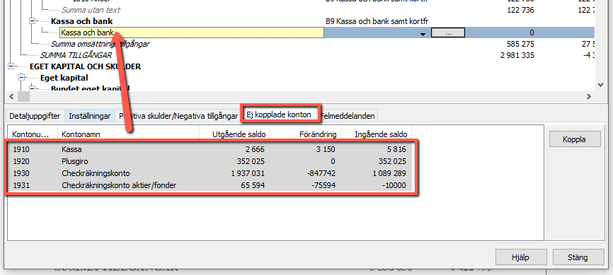This screenshot has width=613, height=275.
Task: Select account number 1931 in the list
Action: tap(21, 185)
